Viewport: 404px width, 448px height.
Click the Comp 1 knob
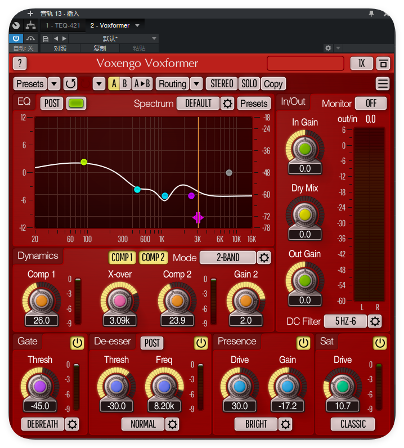tap(42, 301)
